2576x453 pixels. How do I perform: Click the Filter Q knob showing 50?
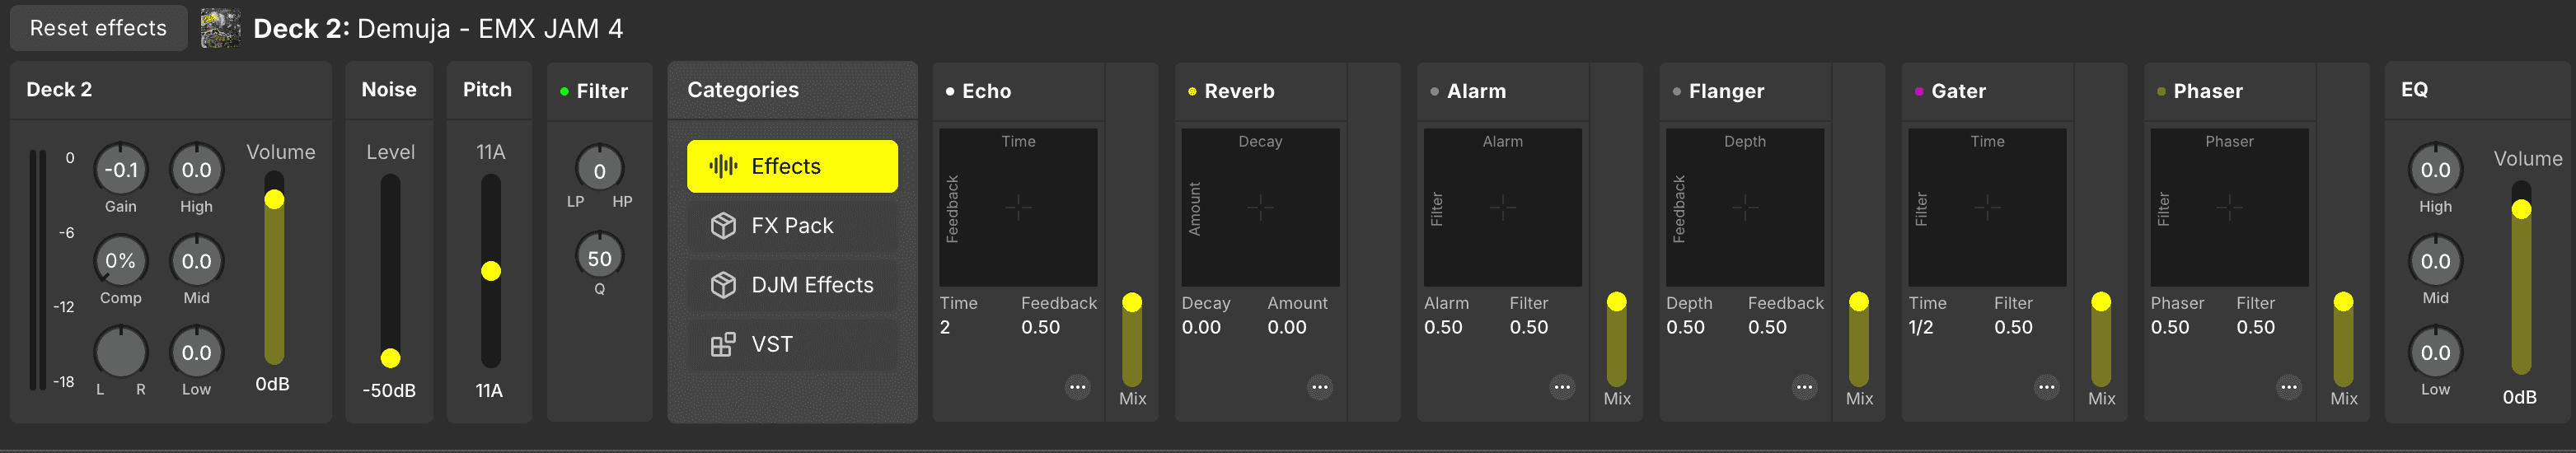[599, 258]
